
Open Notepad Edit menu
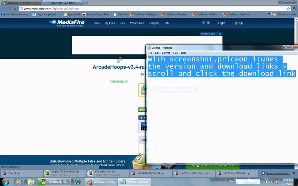[157, 53]
